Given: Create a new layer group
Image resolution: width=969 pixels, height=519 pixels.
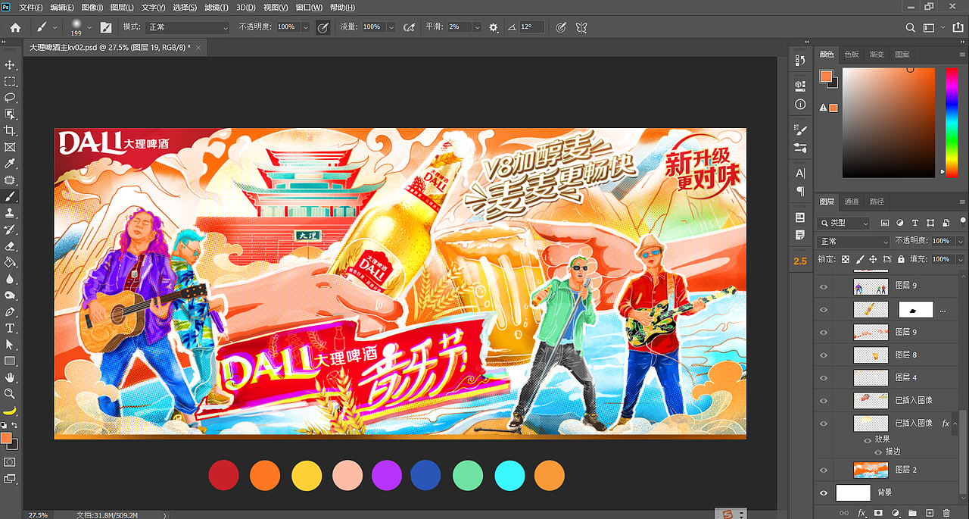Looking at the screenshot, I should [x=912, y=513].
